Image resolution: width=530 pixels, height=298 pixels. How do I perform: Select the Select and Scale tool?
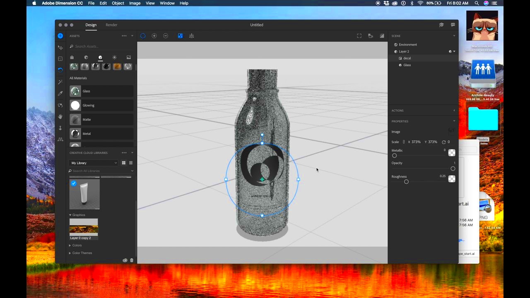tap(60, 59)
